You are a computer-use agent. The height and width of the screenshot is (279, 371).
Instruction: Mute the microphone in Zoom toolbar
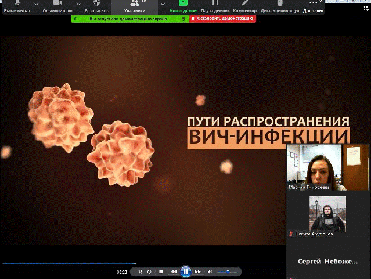tap(17, 3)
